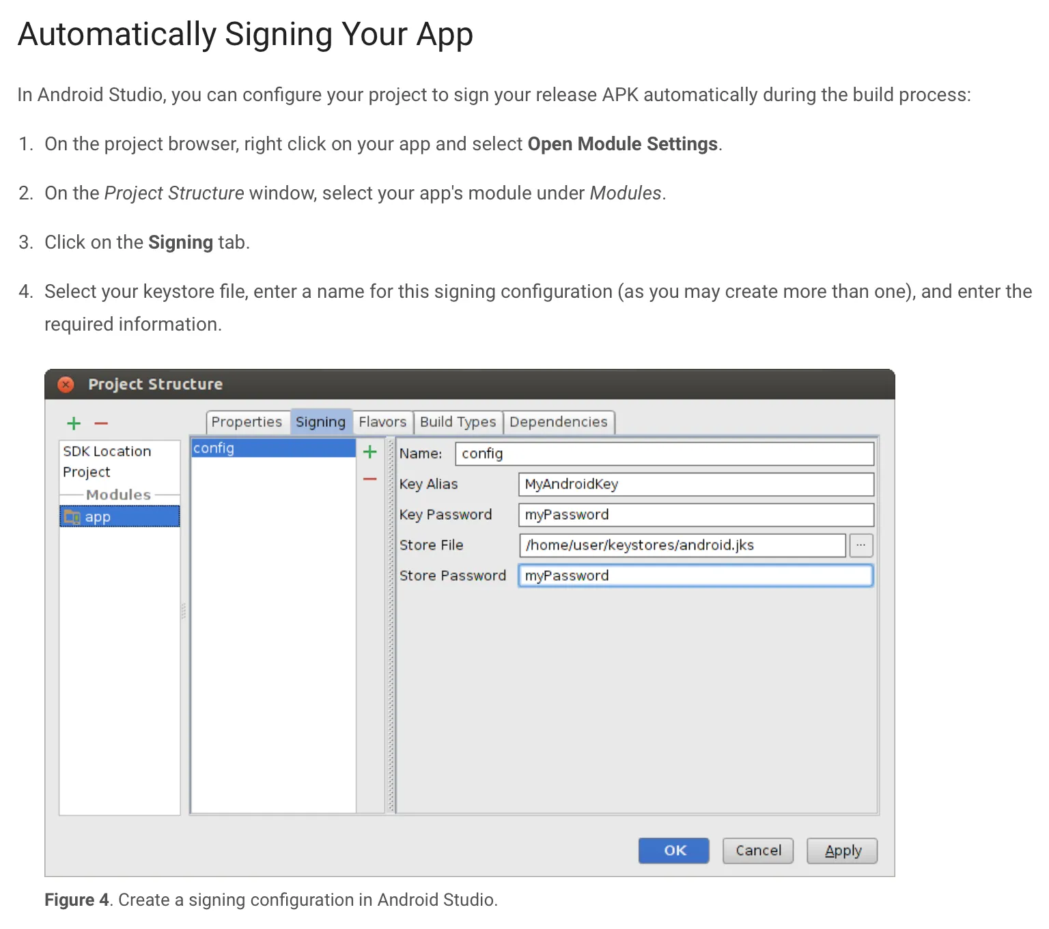Screen dimensions: 1049x929
Task: Select the app module entry
Action: tap(120, 516)
